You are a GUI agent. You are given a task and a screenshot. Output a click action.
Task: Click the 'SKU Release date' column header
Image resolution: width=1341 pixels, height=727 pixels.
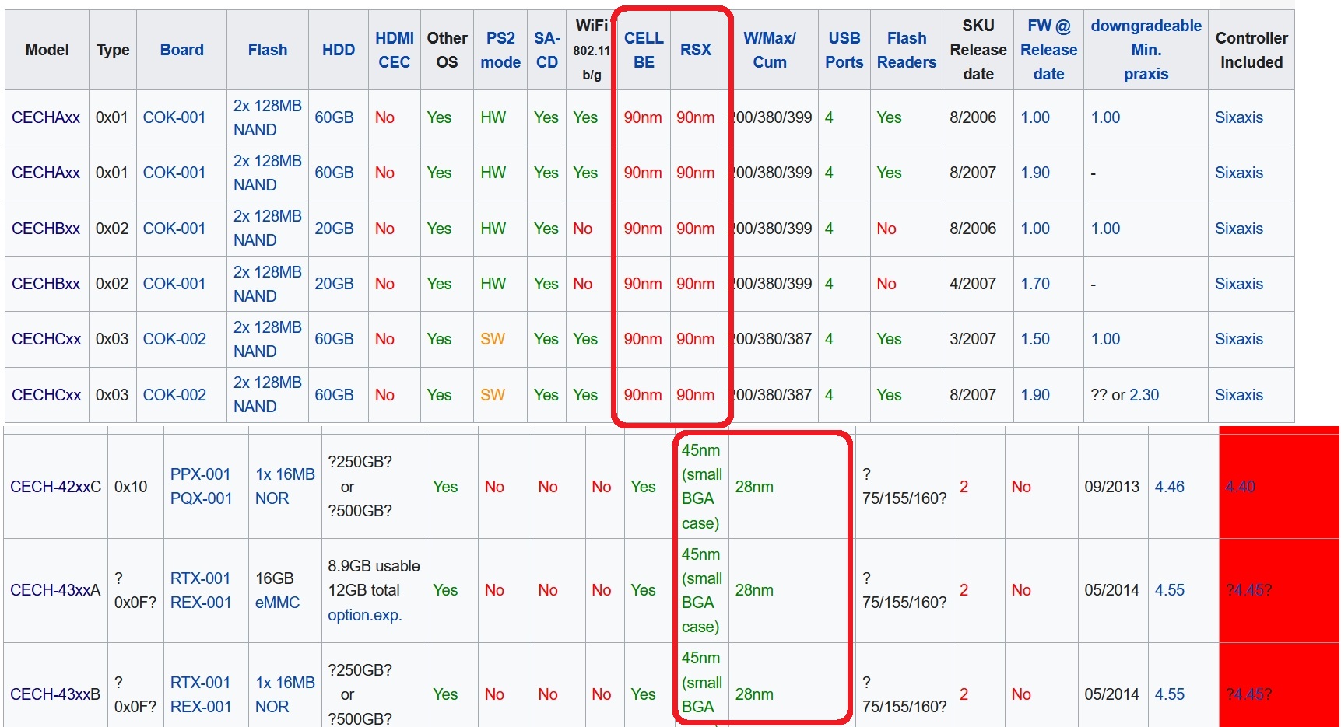pyautogui.click(x=978, y=50)
